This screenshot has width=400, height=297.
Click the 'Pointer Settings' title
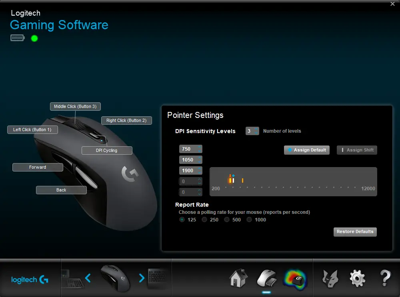coord(195,115)
